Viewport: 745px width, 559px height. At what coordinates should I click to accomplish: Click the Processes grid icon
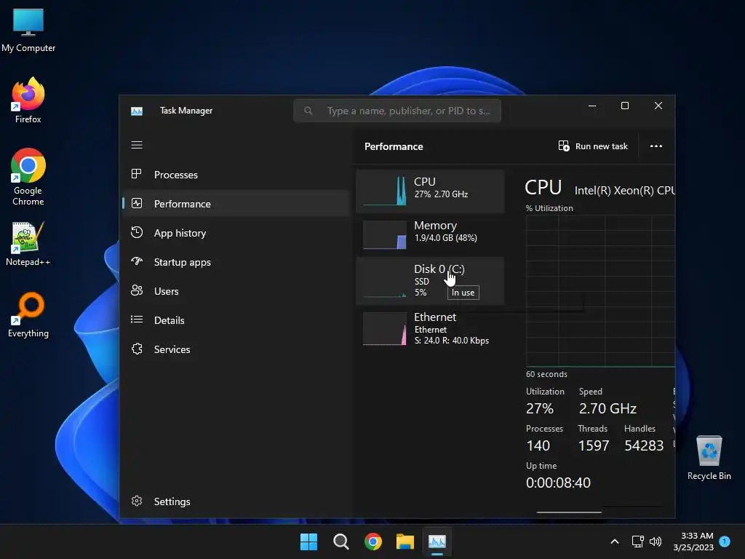point(136,174)
